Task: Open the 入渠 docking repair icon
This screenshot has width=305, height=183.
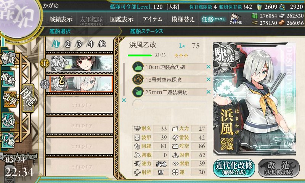Action: pyautogui.click(x=8, y=120)
